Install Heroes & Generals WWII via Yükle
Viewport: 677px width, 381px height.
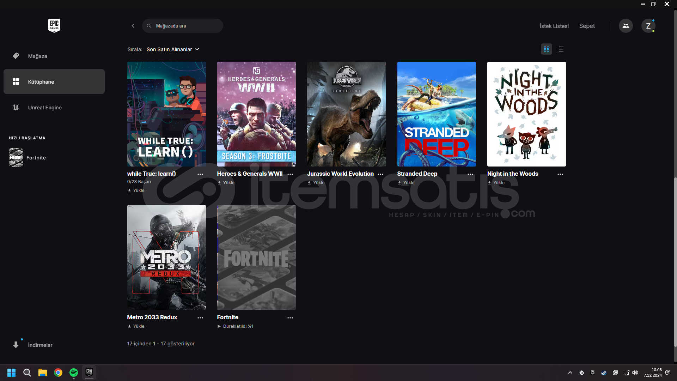(226, 183)
